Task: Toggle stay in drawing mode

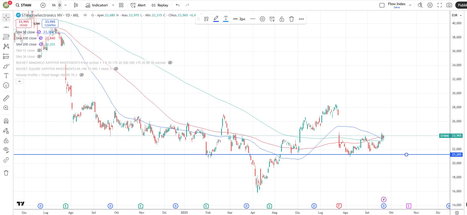Action: coord(6,131)
